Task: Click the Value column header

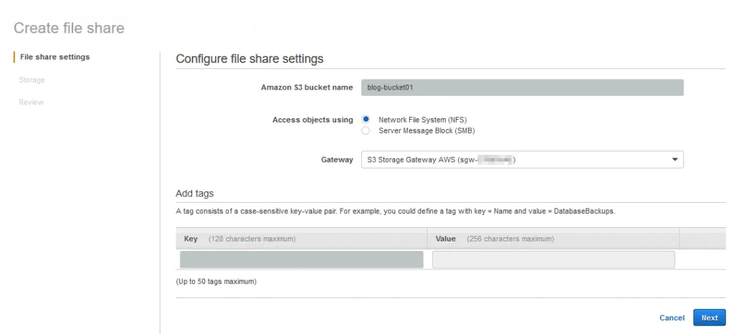Action: (445, 239)
